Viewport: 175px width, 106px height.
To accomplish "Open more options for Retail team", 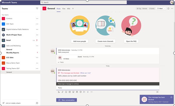I will (x=34, y=40).
